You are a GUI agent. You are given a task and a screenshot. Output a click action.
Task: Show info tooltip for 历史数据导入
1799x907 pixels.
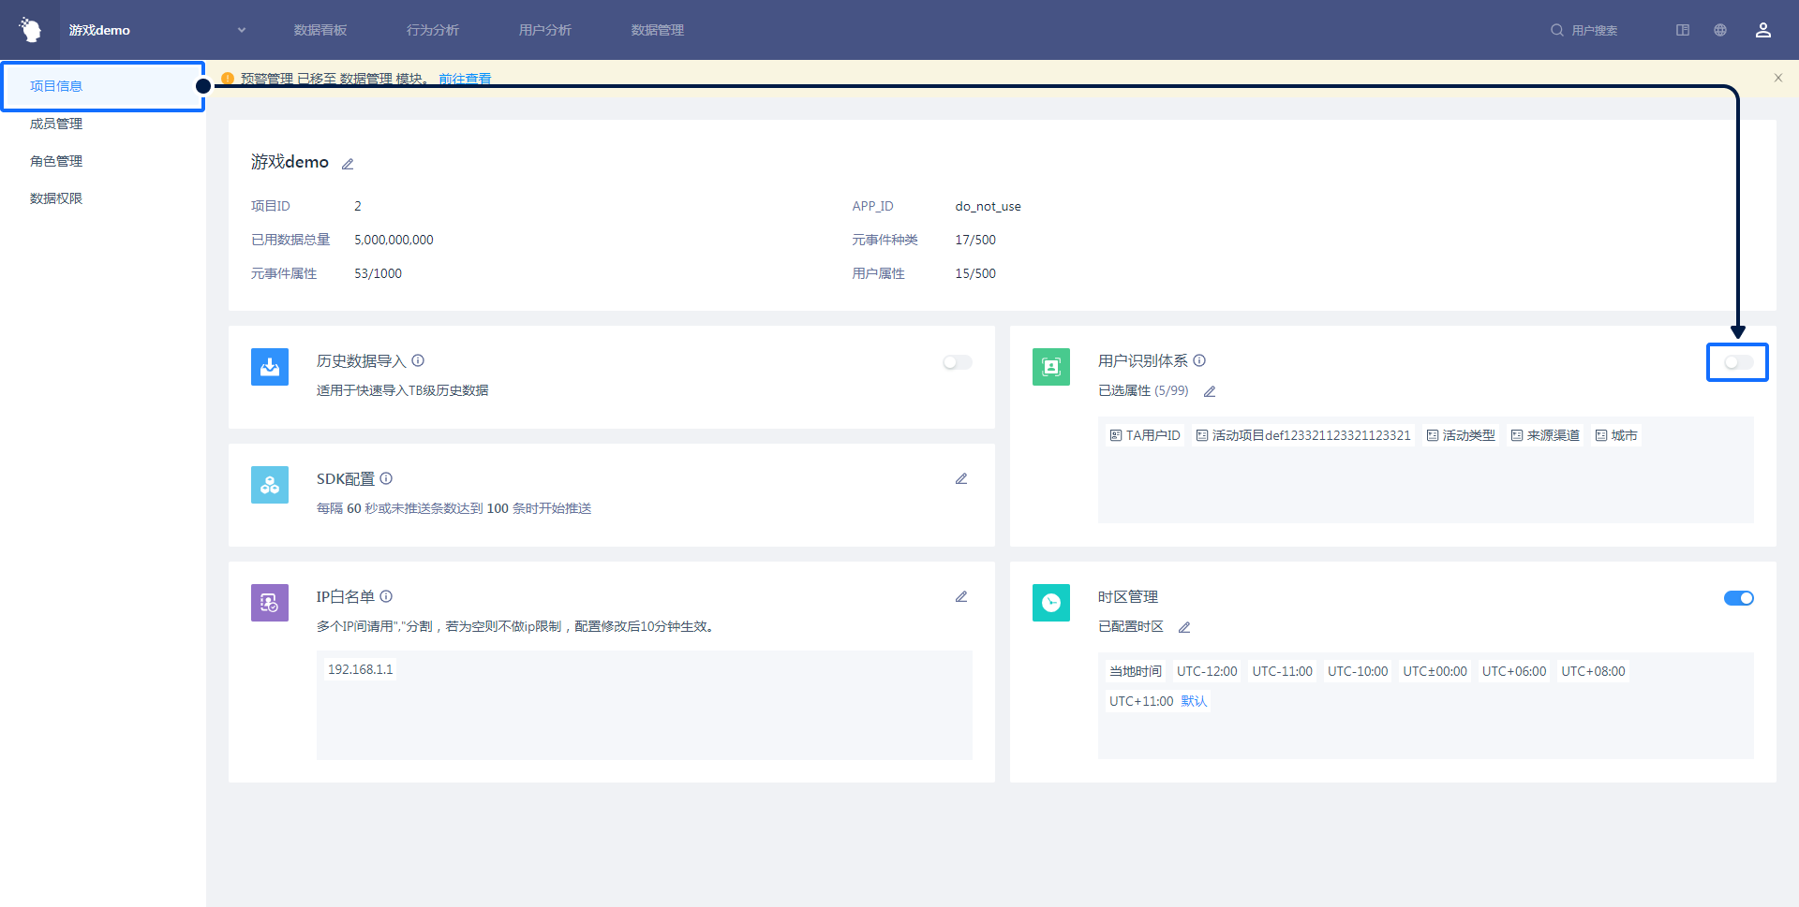(418, 360)
